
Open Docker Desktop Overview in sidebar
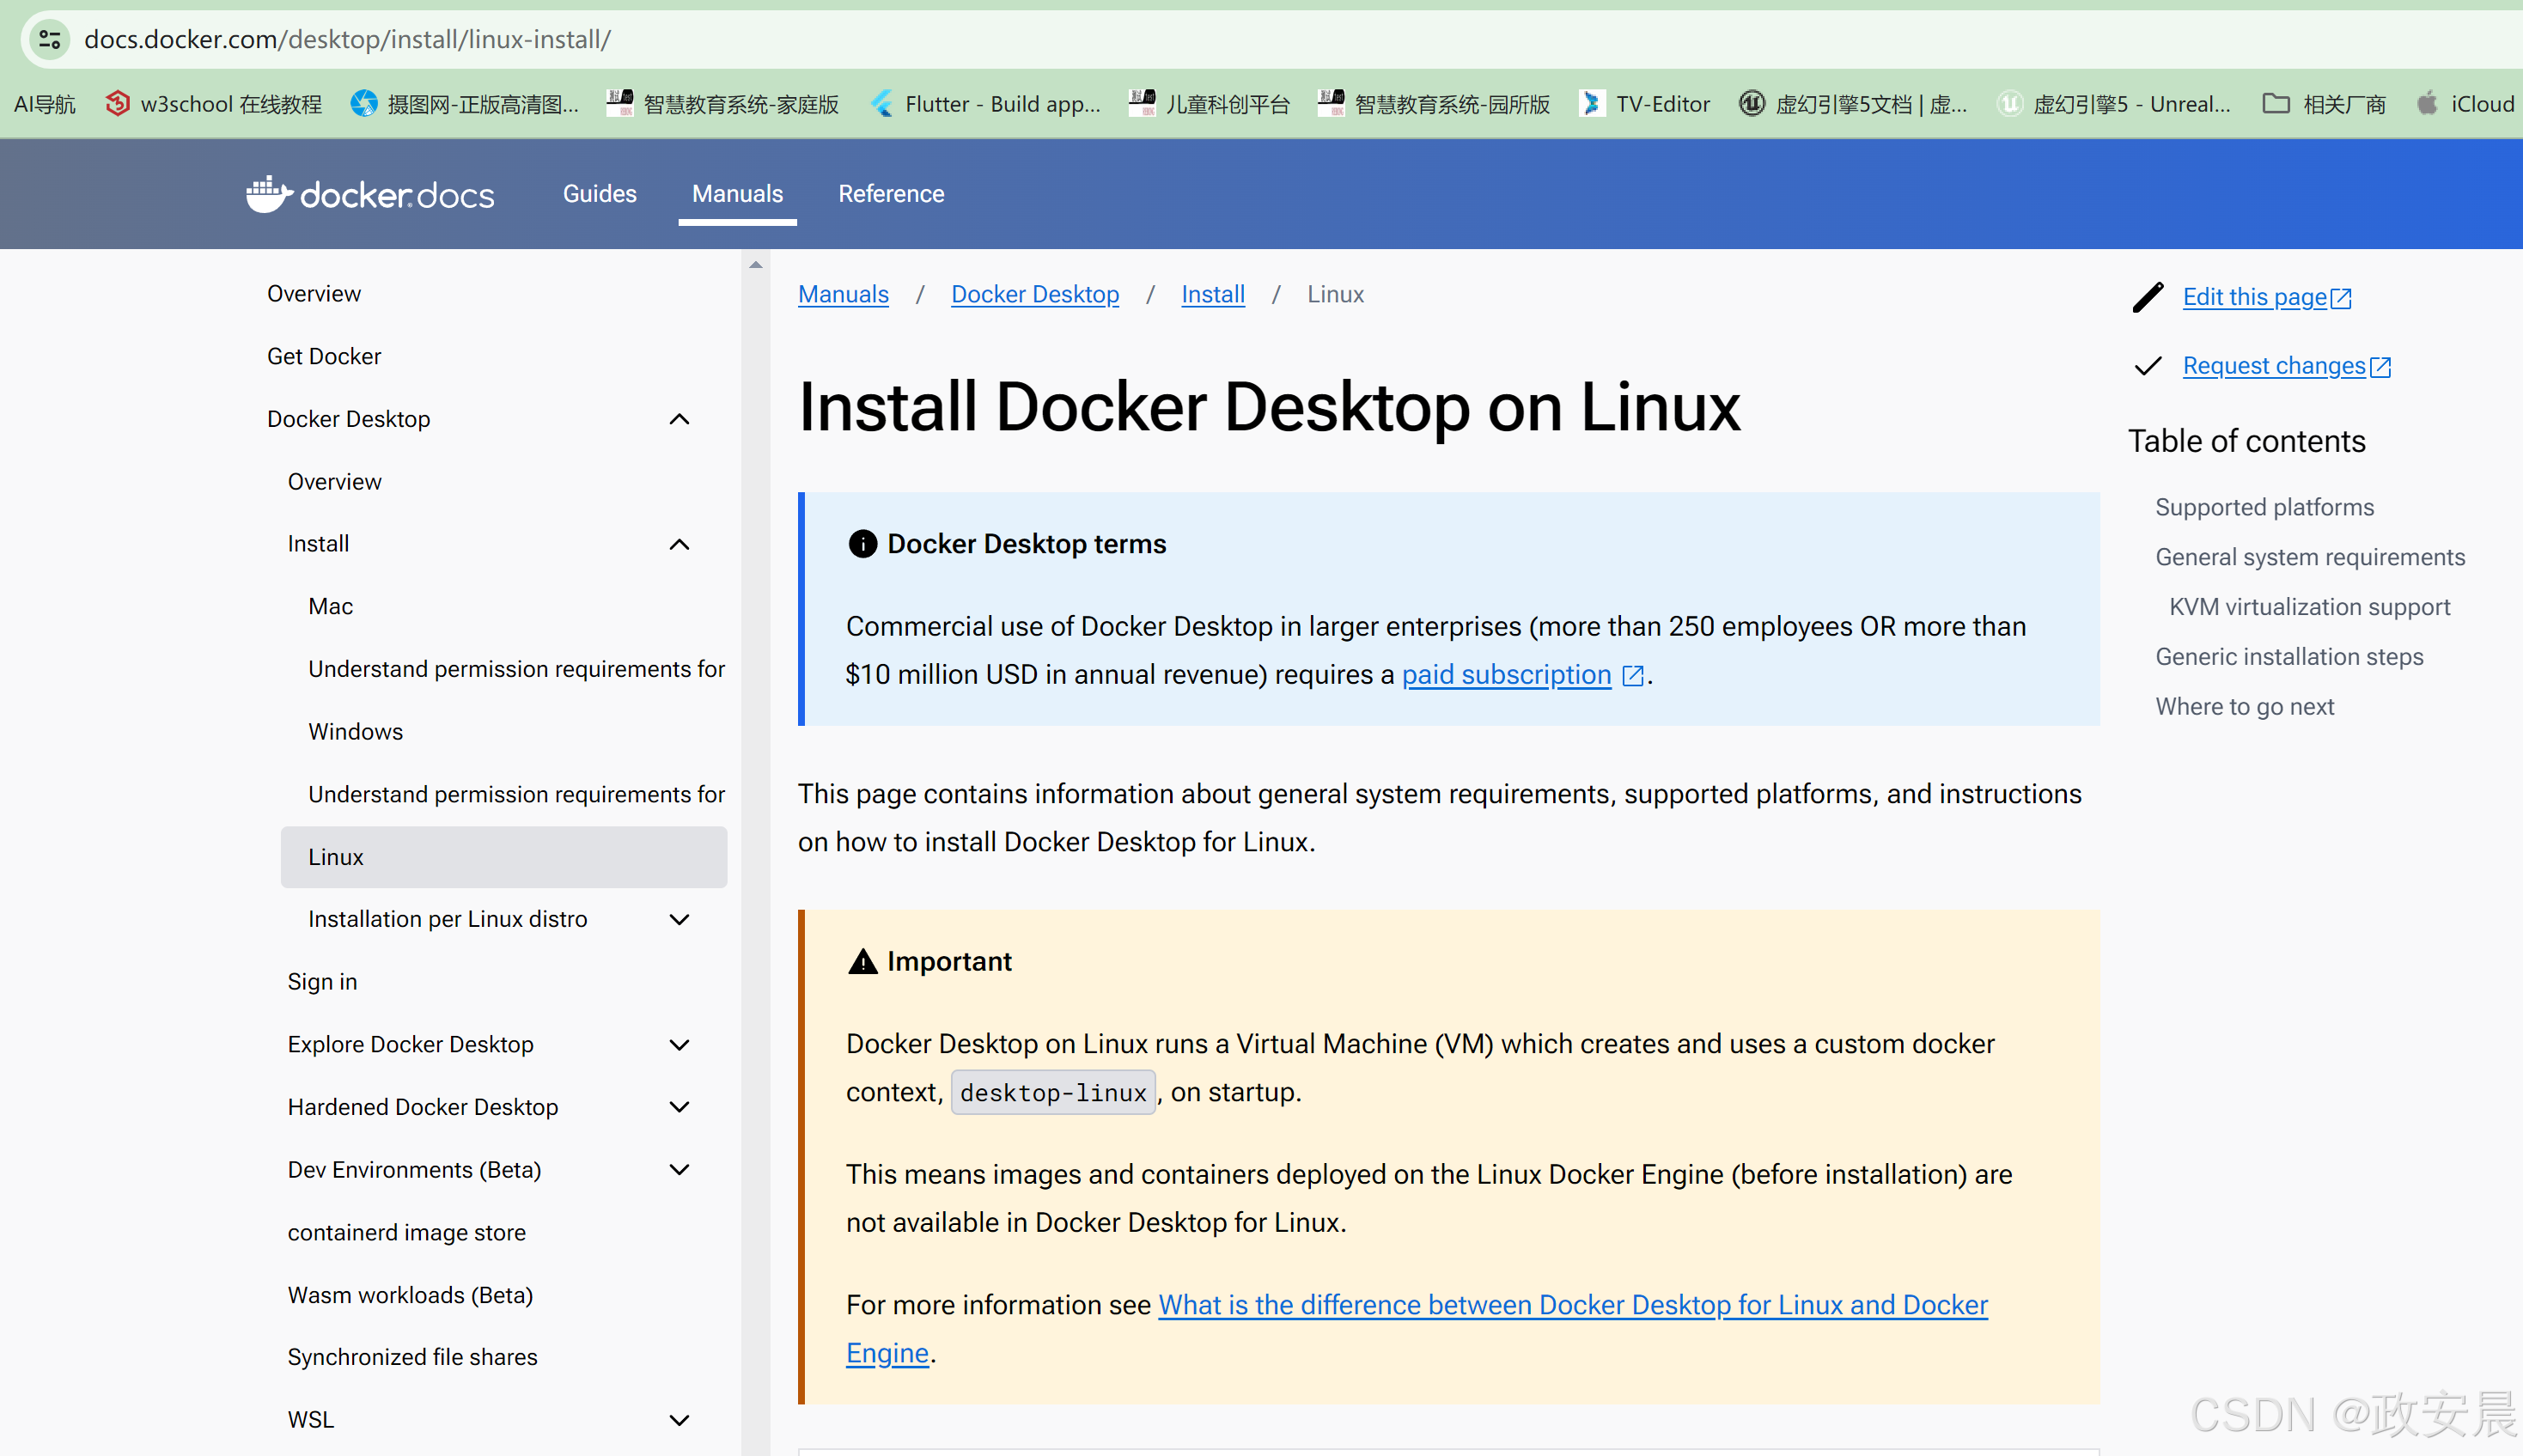(x=334, y=481)
